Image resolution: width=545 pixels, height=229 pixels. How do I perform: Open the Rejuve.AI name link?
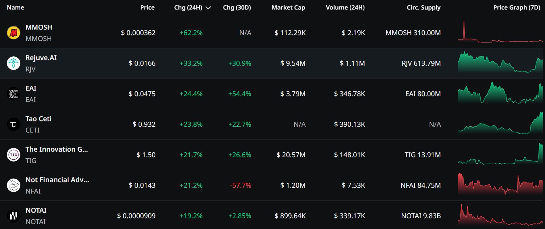pyautogui.click(x=41, y=58)
